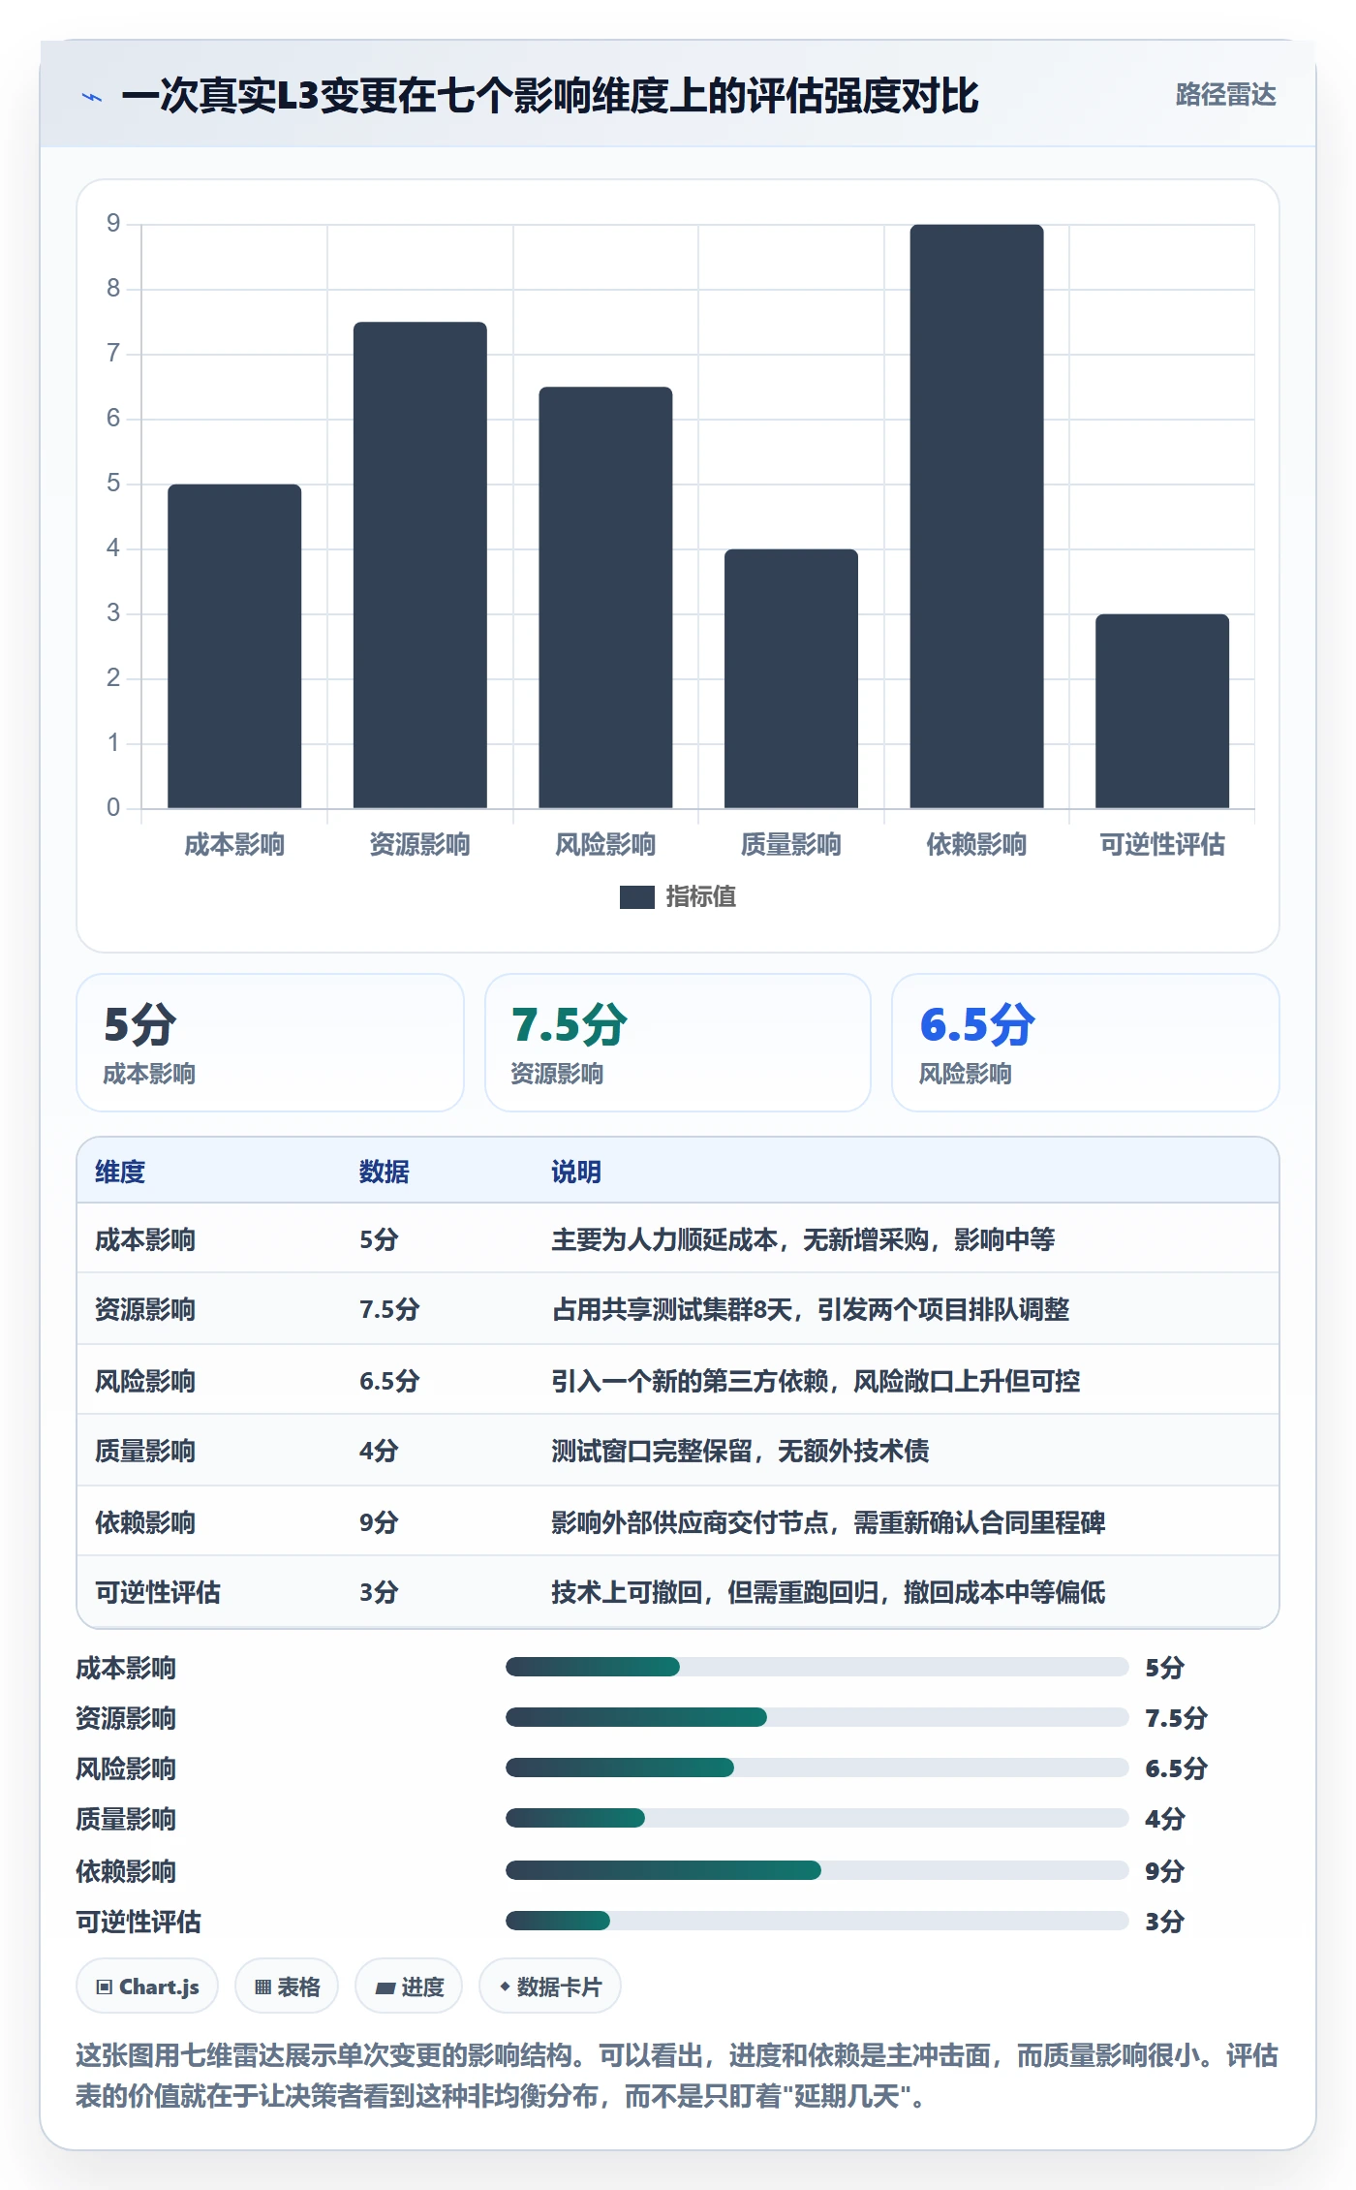Click the 指标值 legend color swatch
The height and width of the screenshot is (2190, 1356).
click(637, 897)
